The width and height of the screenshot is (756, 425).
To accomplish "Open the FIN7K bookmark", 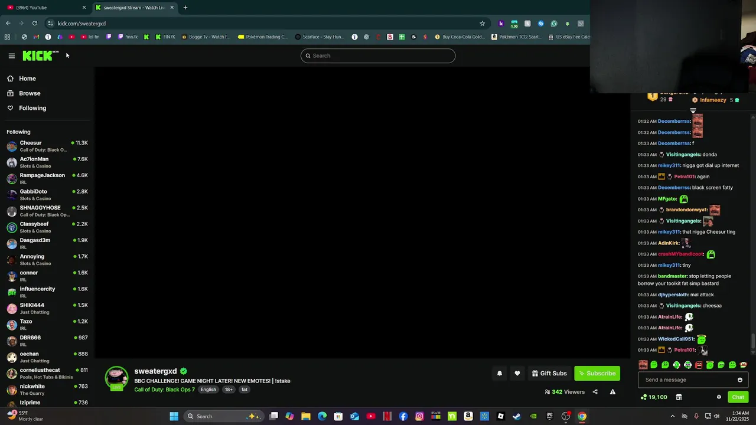I will pyautogui.click(x=165, y=37).
